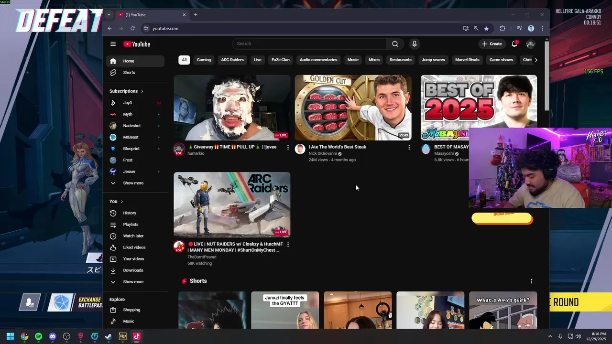
Task: Expand the You section chevron
Action: click(122, 202)
